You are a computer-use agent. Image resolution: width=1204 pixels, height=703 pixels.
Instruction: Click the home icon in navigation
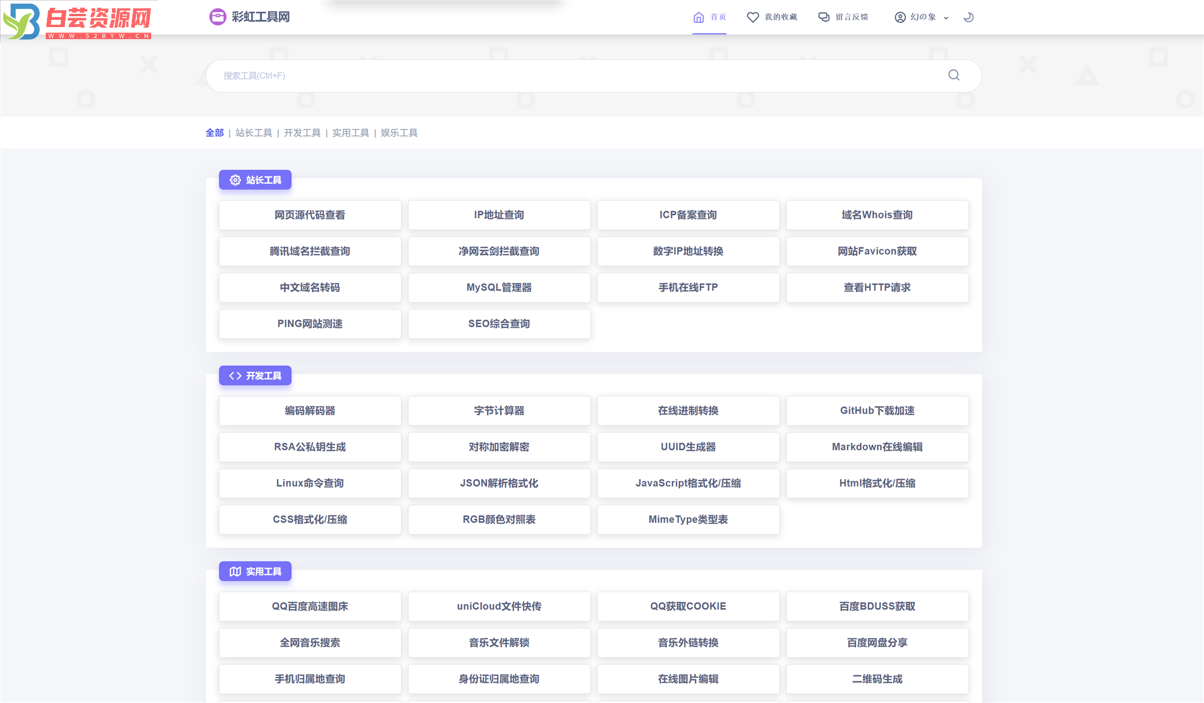pyautogui.click(x=698, y=17)
